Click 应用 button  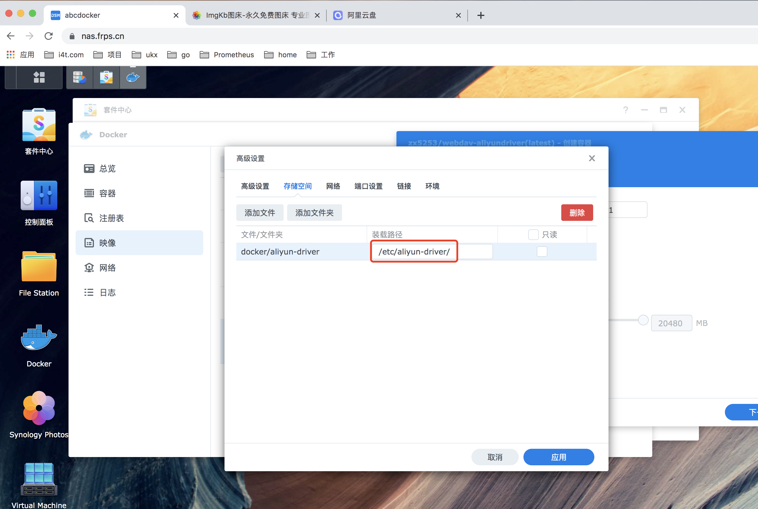pos(559,457)
